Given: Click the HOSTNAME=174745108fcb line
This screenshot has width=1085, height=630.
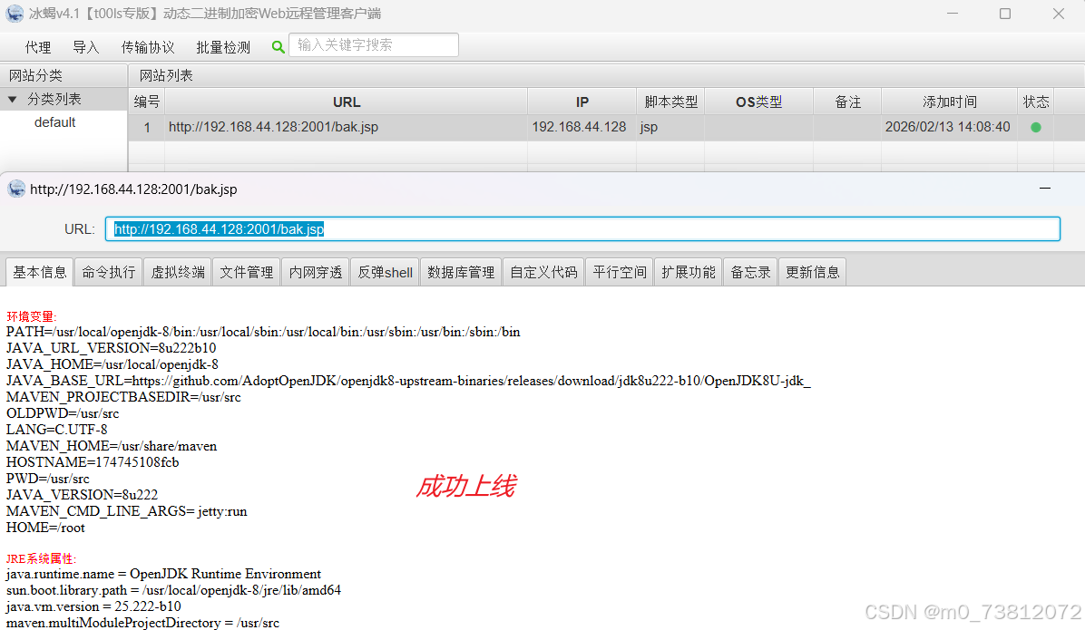Looking at the screenshot, I should pyautogui.click(x=93, y=462).
